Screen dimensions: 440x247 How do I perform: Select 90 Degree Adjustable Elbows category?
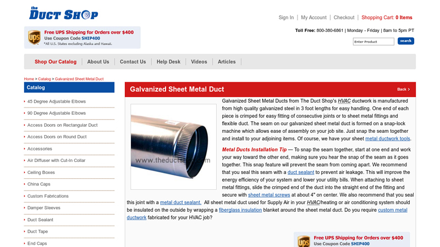[x=57, y=113]
